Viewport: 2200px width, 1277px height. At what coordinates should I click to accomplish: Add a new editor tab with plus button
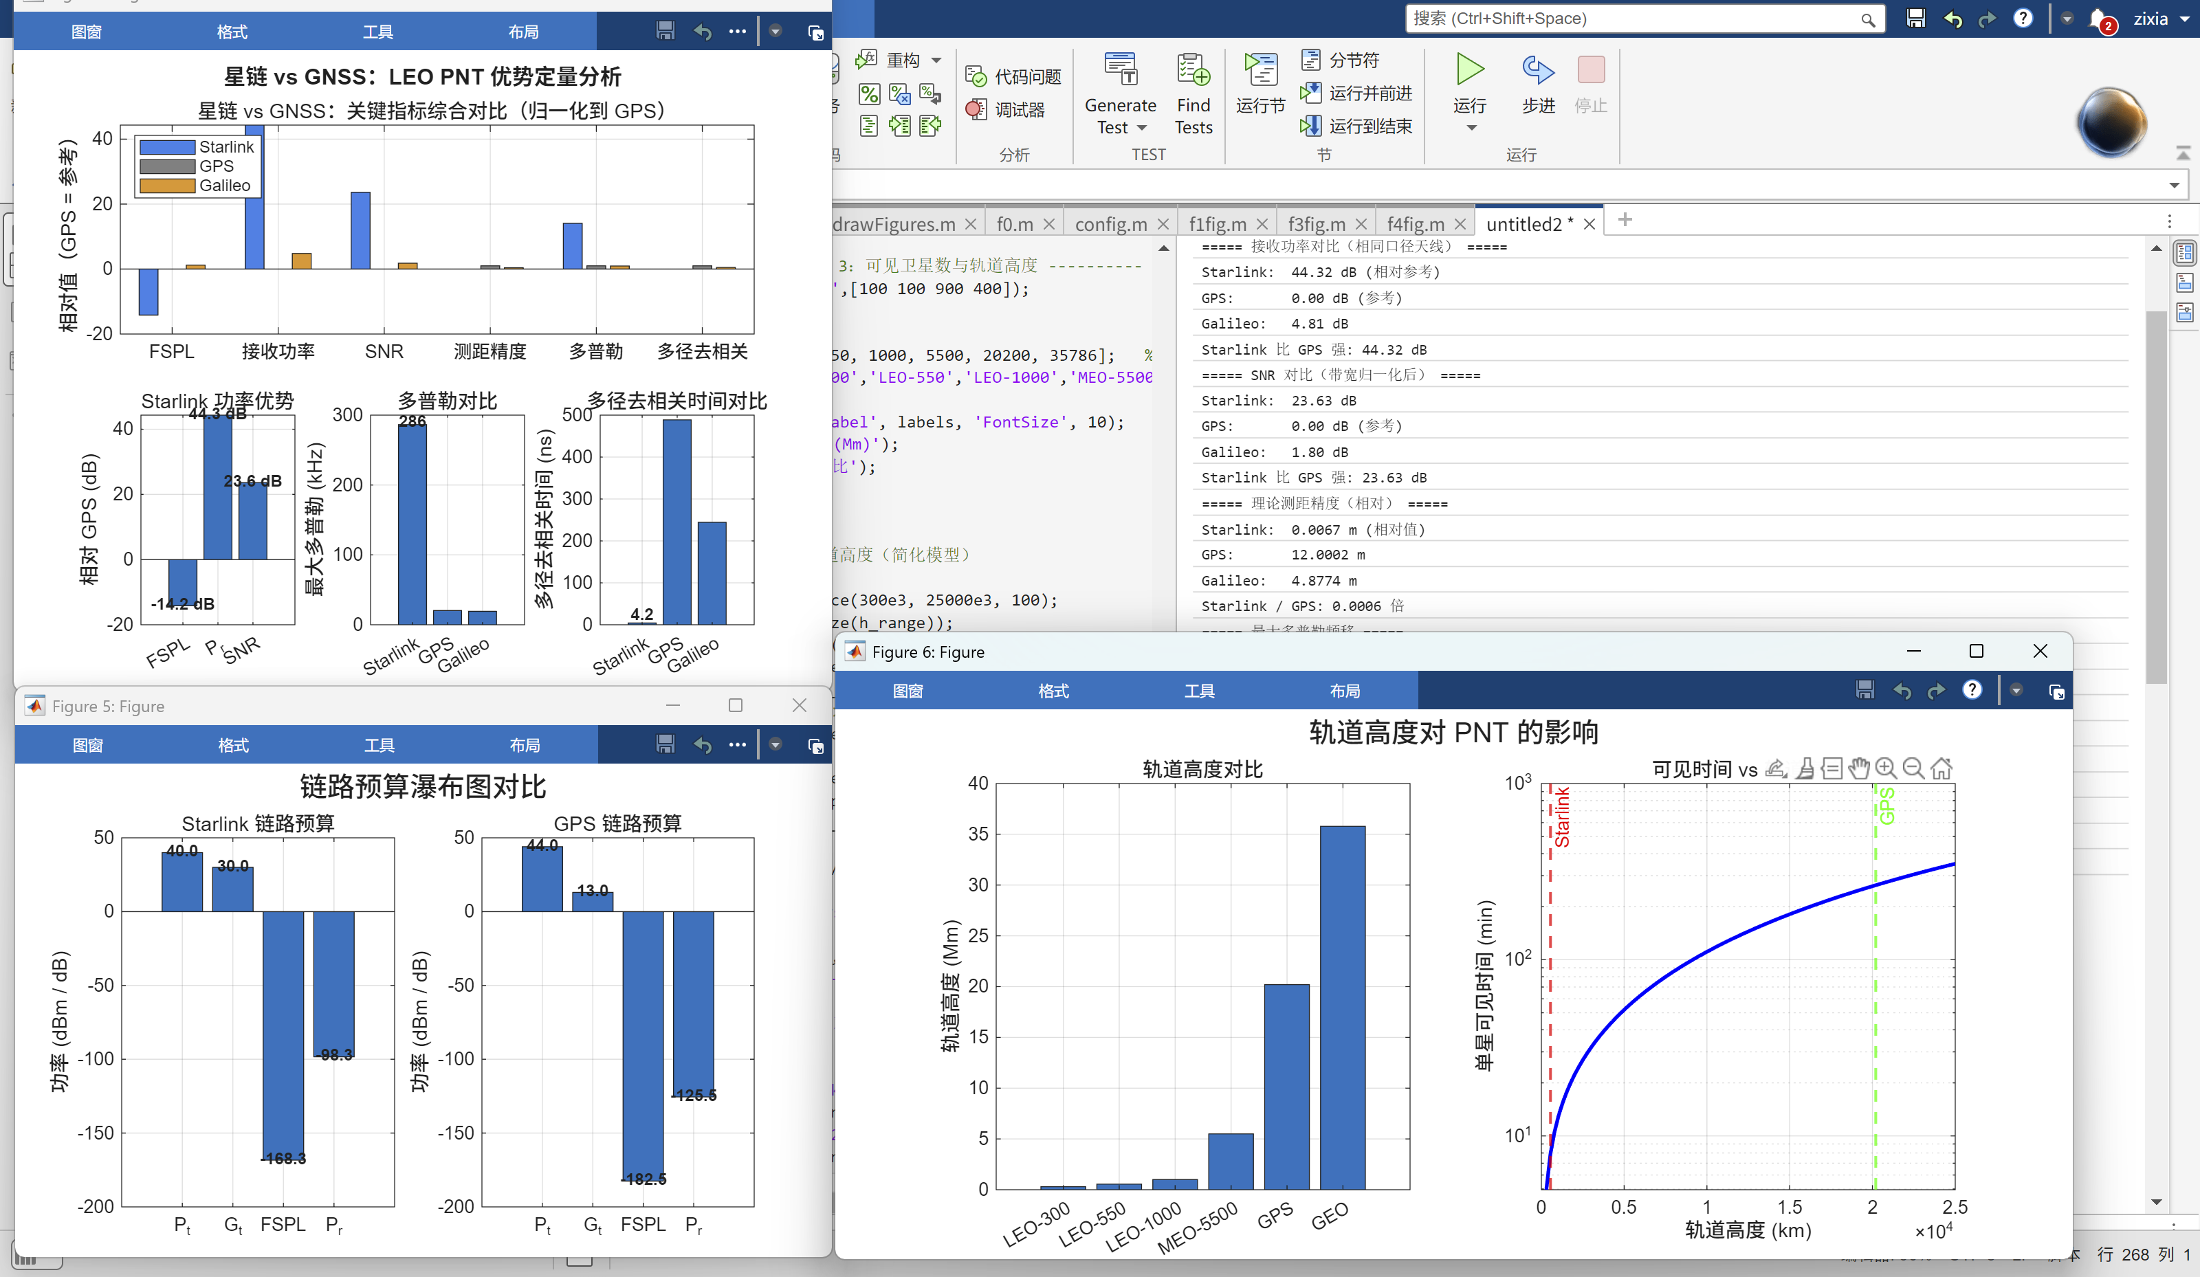tap(1625, 220)
